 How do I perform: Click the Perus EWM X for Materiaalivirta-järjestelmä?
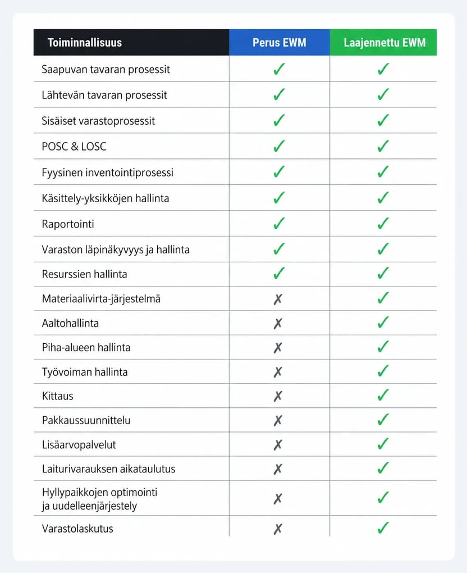pyautogui.click(x=278, y=299)
